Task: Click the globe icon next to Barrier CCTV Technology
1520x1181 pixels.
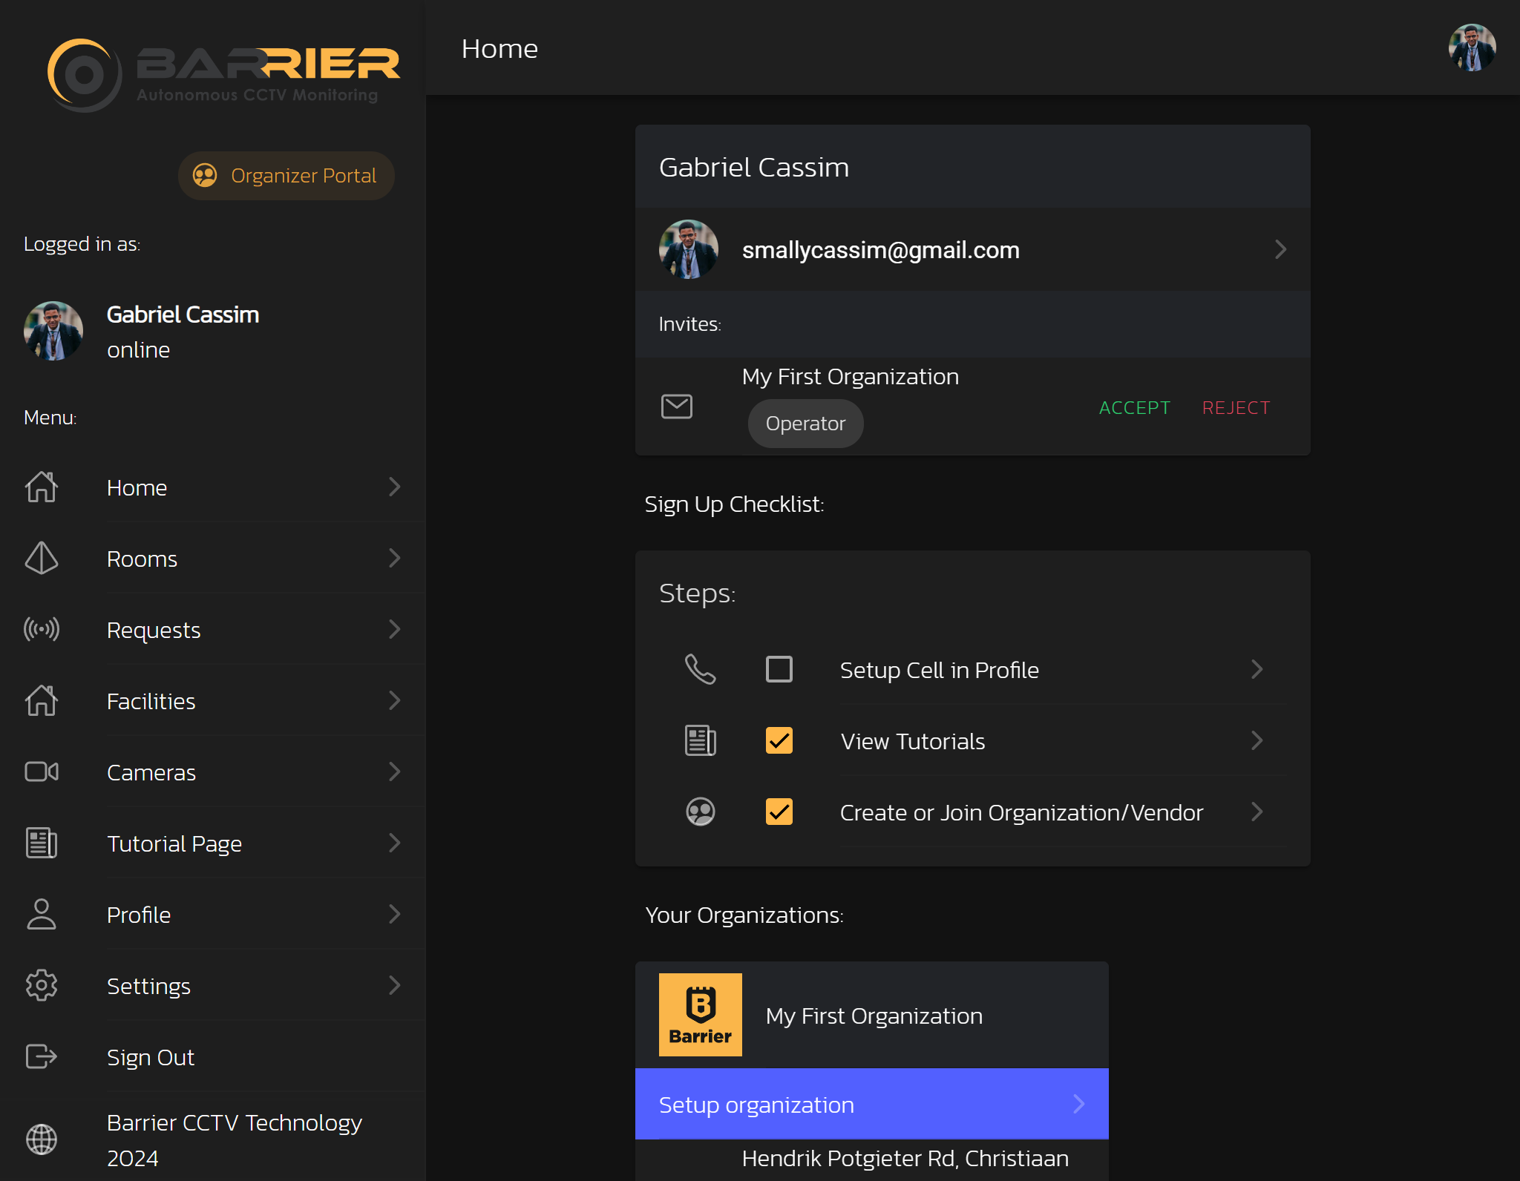Action: pos(42,1139)
